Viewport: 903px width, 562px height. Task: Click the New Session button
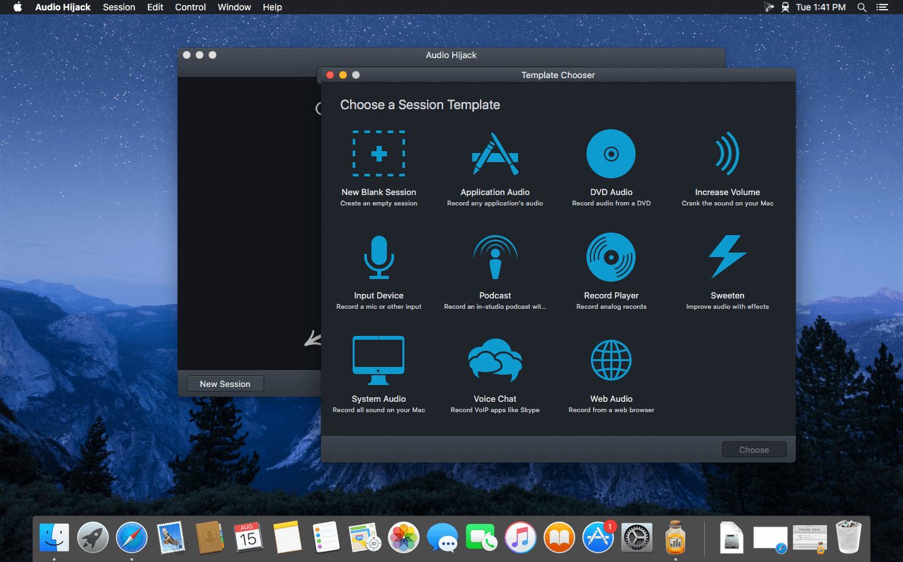(225, 383)
